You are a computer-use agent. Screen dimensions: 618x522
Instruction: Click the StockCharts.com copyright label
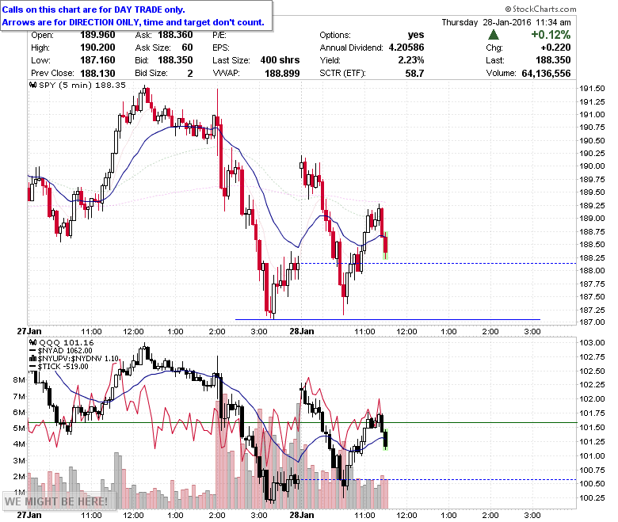pyautogui.click(x=540, y=9)
